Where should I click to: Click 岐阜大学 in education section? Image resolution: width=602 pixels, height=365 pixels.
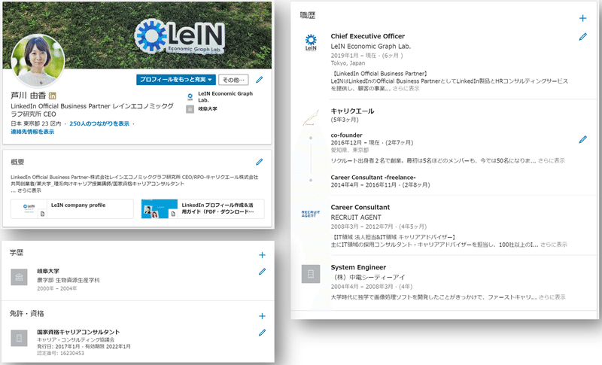pos(48,271)
